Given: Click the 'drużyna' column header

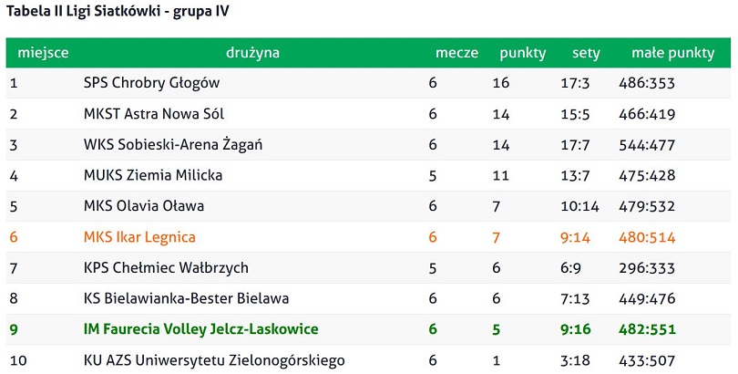Looking at the screenshot, I should pos(252,53).
